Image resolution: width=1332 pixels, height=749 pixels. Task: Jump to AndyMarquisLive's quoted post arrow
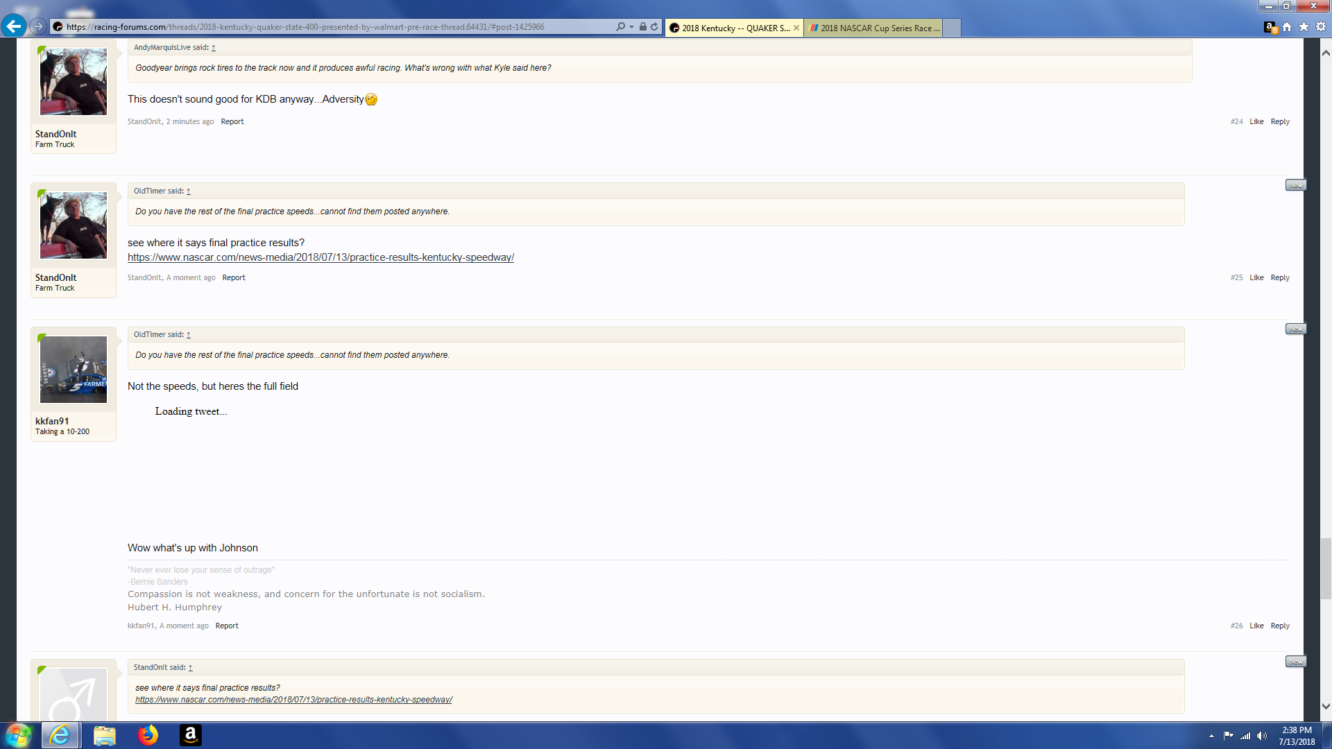coord(214,48)
